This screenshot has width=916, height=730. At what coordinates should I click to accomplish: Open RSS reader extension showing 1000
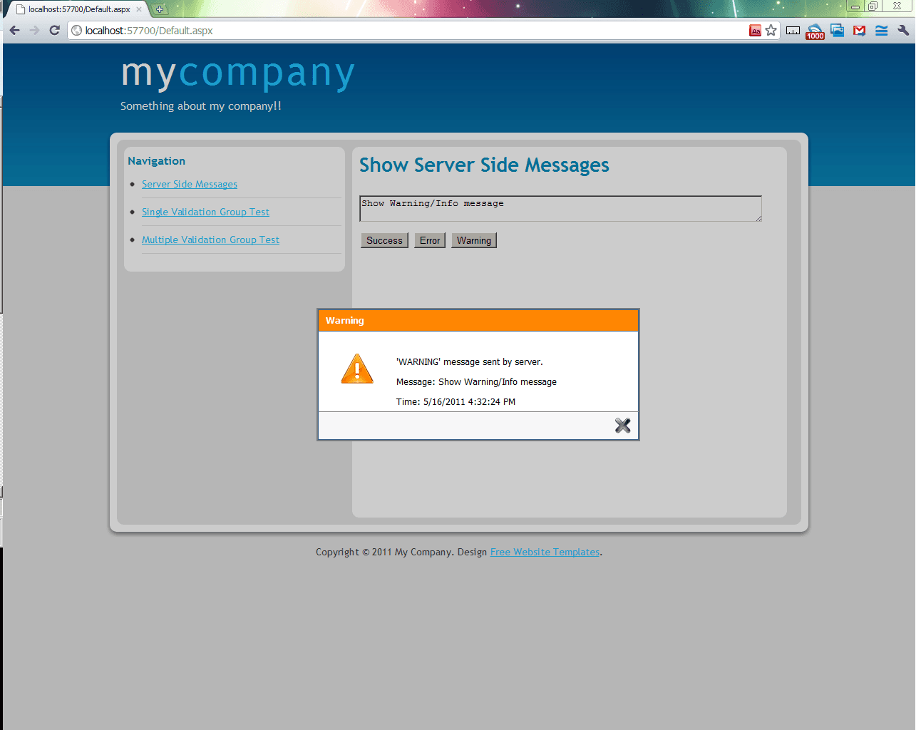point(815,31)
